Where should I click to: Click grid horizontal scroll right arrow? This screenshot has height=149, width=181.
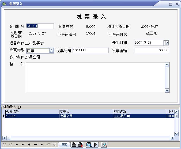point(172,138)
